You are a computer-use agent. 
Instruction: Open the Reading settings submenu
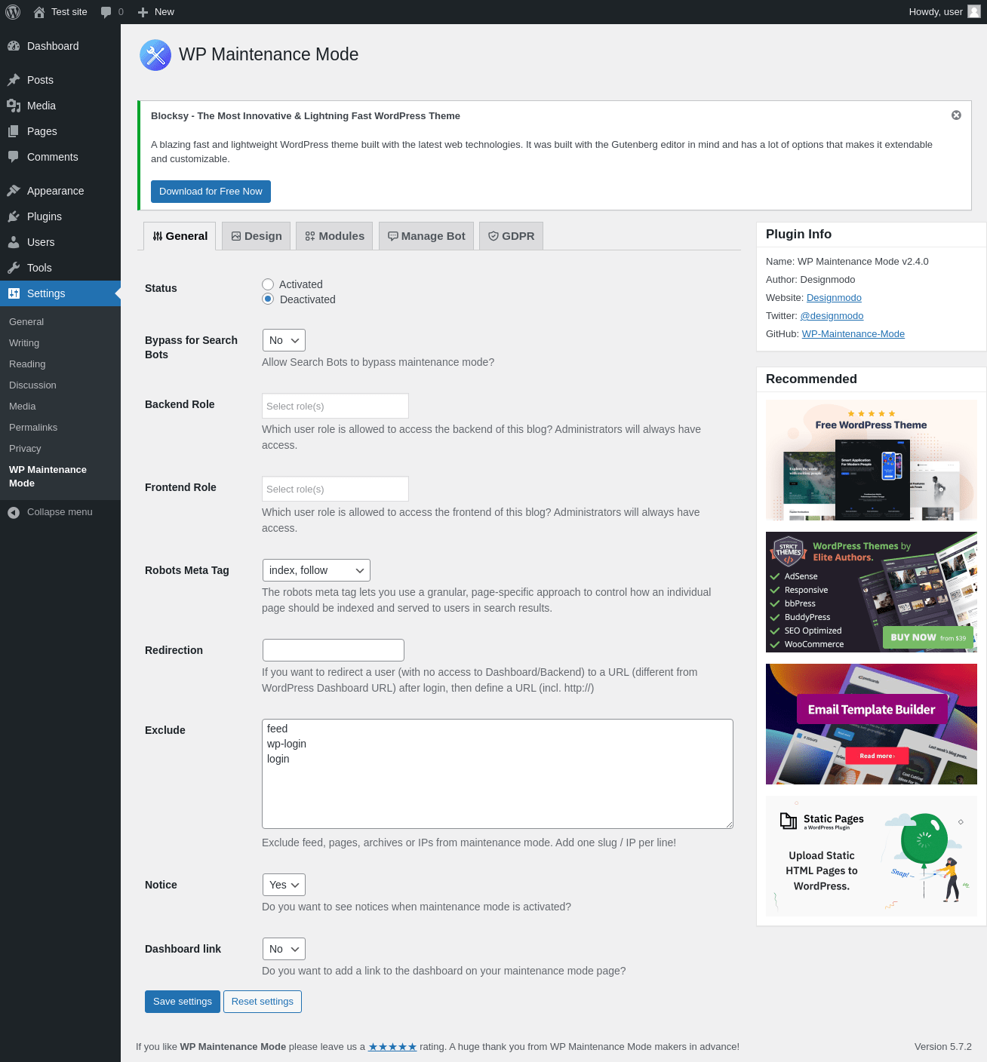coord(27,364)
